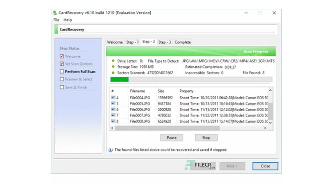The height and width of the screenshot is (194, 335).
Task: Select File0004.JPG in the list
Action: (x=140, y=98)
